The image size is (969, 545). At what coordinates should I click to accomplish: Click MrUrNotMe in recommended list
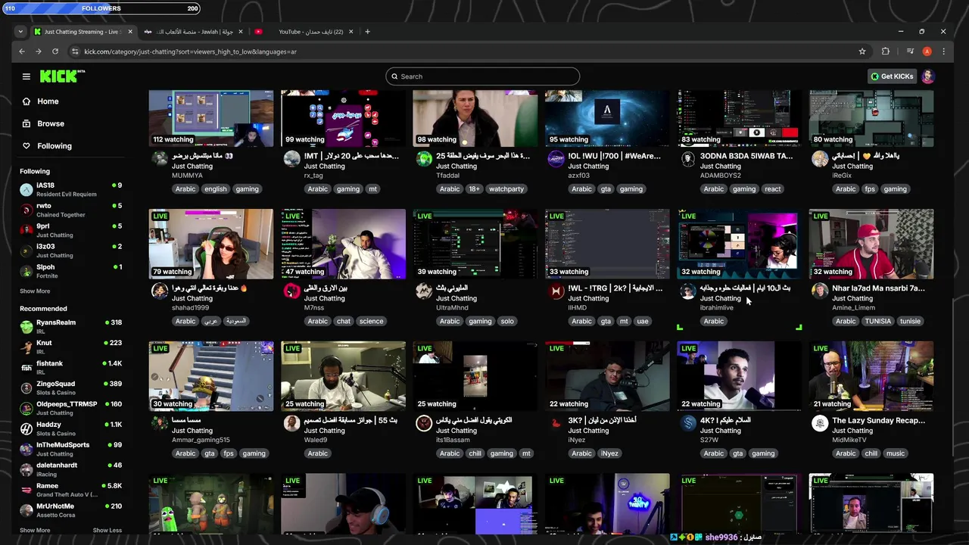(x=70, y=510)
